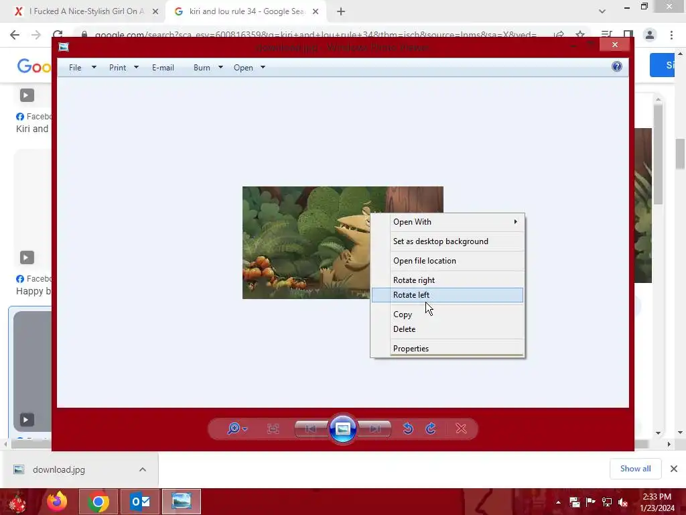Click the Chrome address bar
Viewport: 686px width, 515px height.
coord(315,35)
